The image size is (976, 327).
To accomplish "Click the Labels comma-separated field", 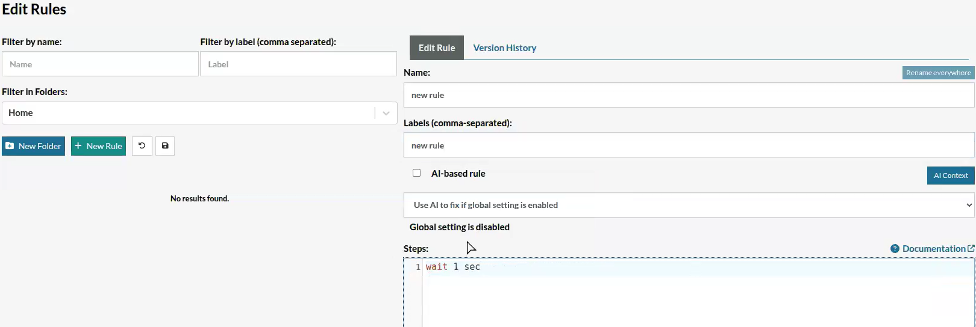I will (x=689, y=145).
